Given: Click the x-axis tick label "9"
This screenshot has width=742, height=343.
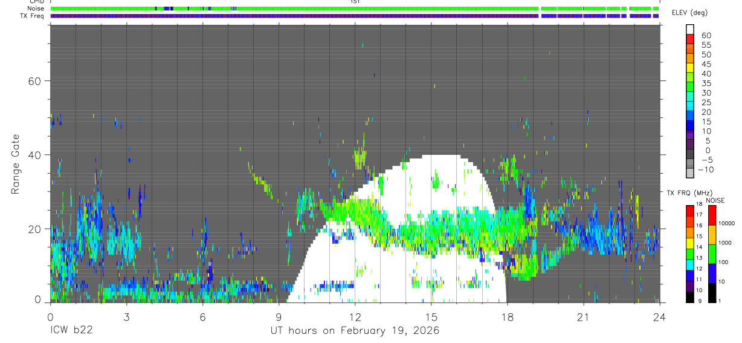Looking at the screenshot, I should (279, 316).
